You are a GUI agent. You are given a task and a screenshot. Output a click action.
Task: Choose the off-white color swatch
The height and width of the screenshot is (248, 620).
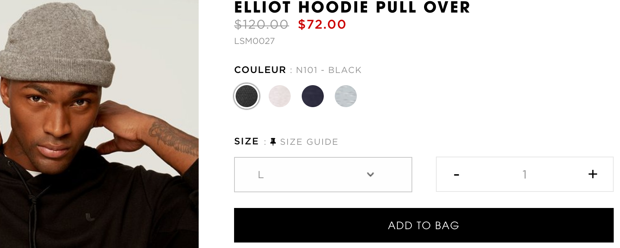280,96
